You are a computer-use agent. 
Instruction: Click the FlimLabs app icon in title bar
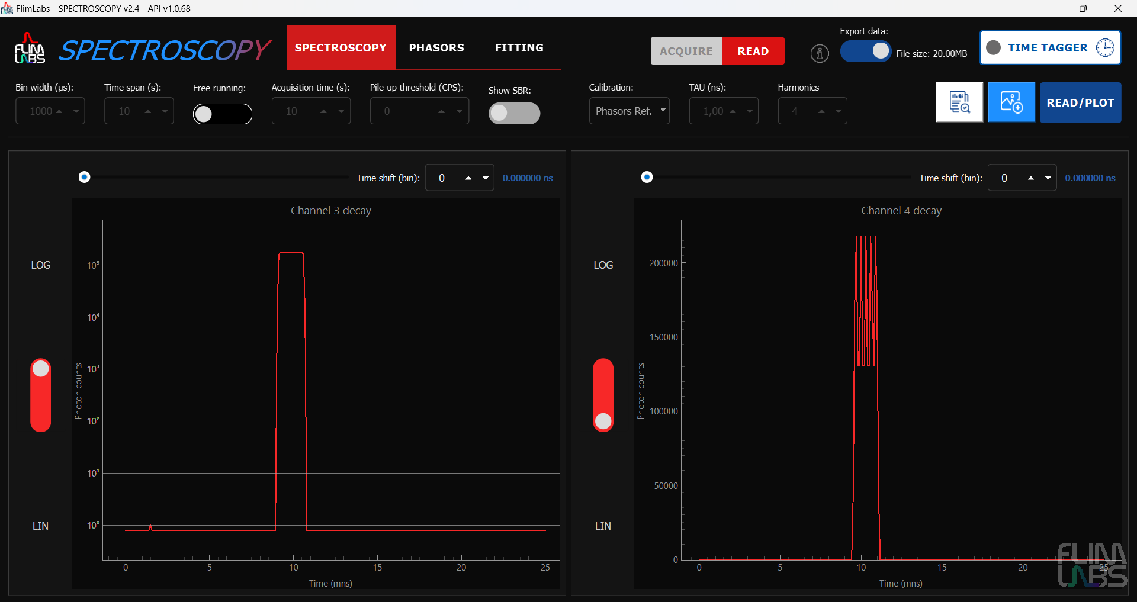7,8
